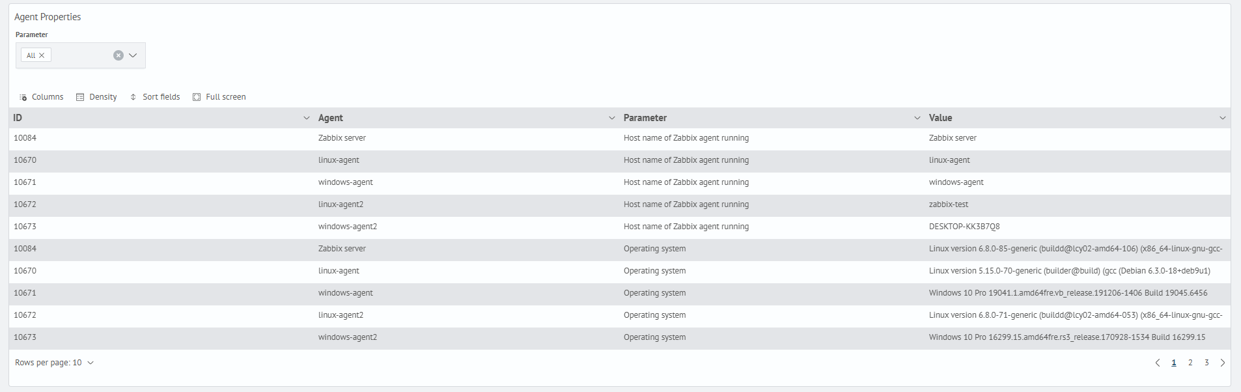Go to previous page arrow
Screen dimensions: 1241x392
point(1158,363)
